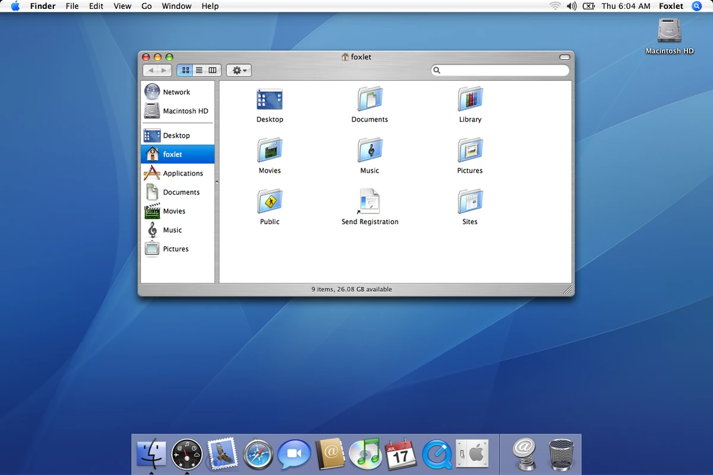This screenshot has height=475, width=713.
Task: Open QuickTime Player from the Dock
Action: (x=437, y=454)
